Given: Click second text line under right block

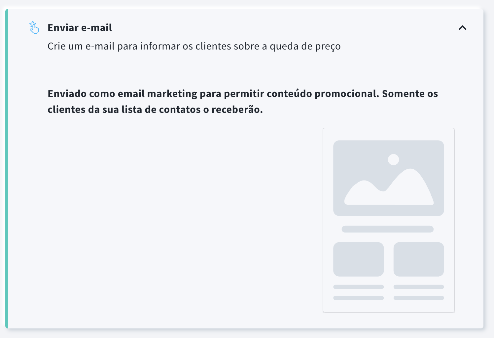Looking at the screenshot, I should [x=419, y=298].
